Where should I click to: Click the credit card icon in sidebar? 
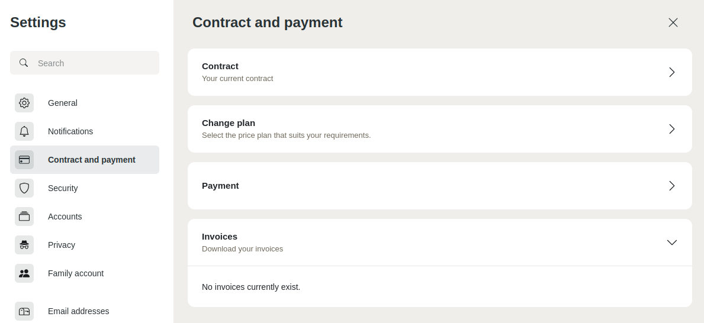(24, 160)
